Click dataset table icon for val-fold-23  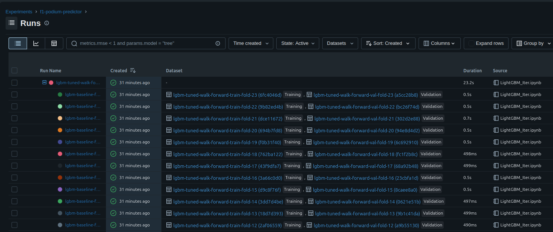coord(309,95)
